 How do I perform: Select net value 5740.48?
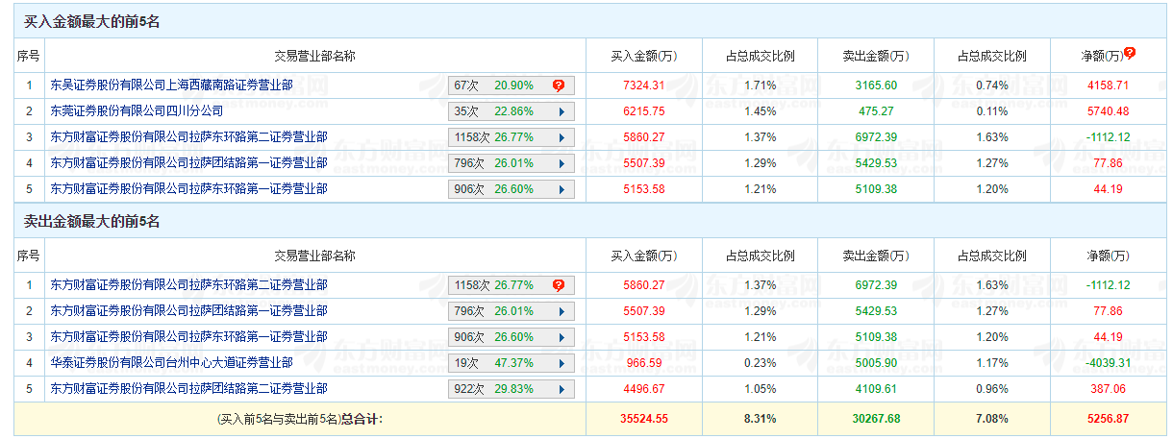1108,111
